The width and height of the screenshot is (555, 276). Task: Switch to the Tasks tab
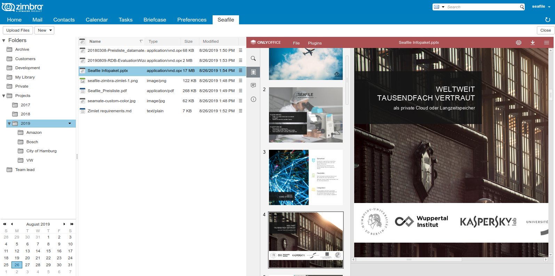coord(126,20)
